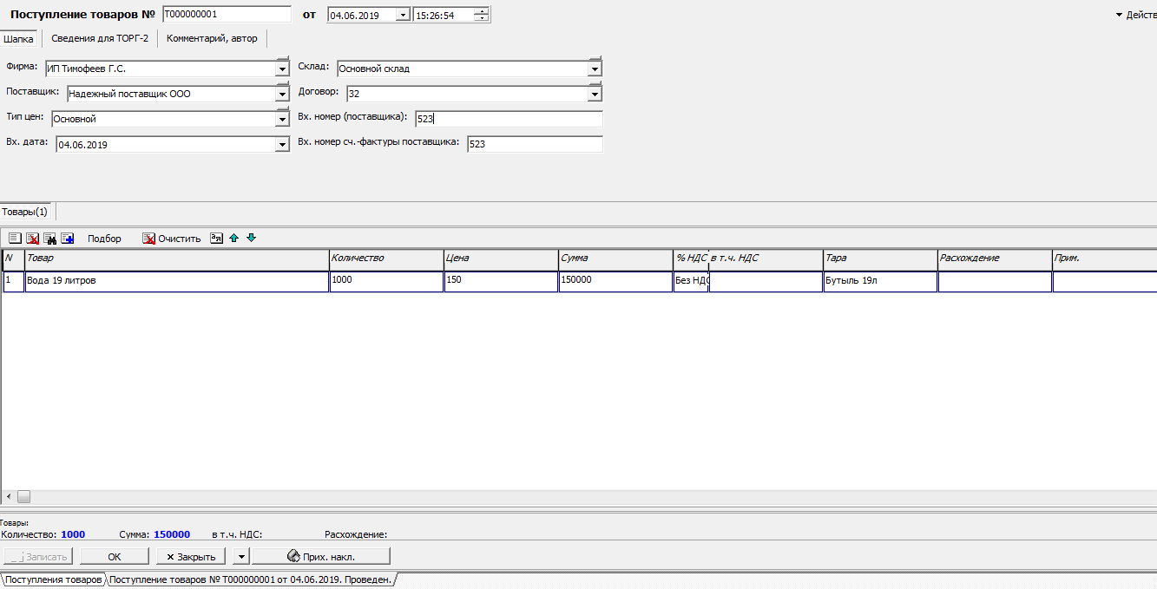Screen dimensions: 1157x589
Task: Move row up with the up arrow
Action: [x=233, y=238]
